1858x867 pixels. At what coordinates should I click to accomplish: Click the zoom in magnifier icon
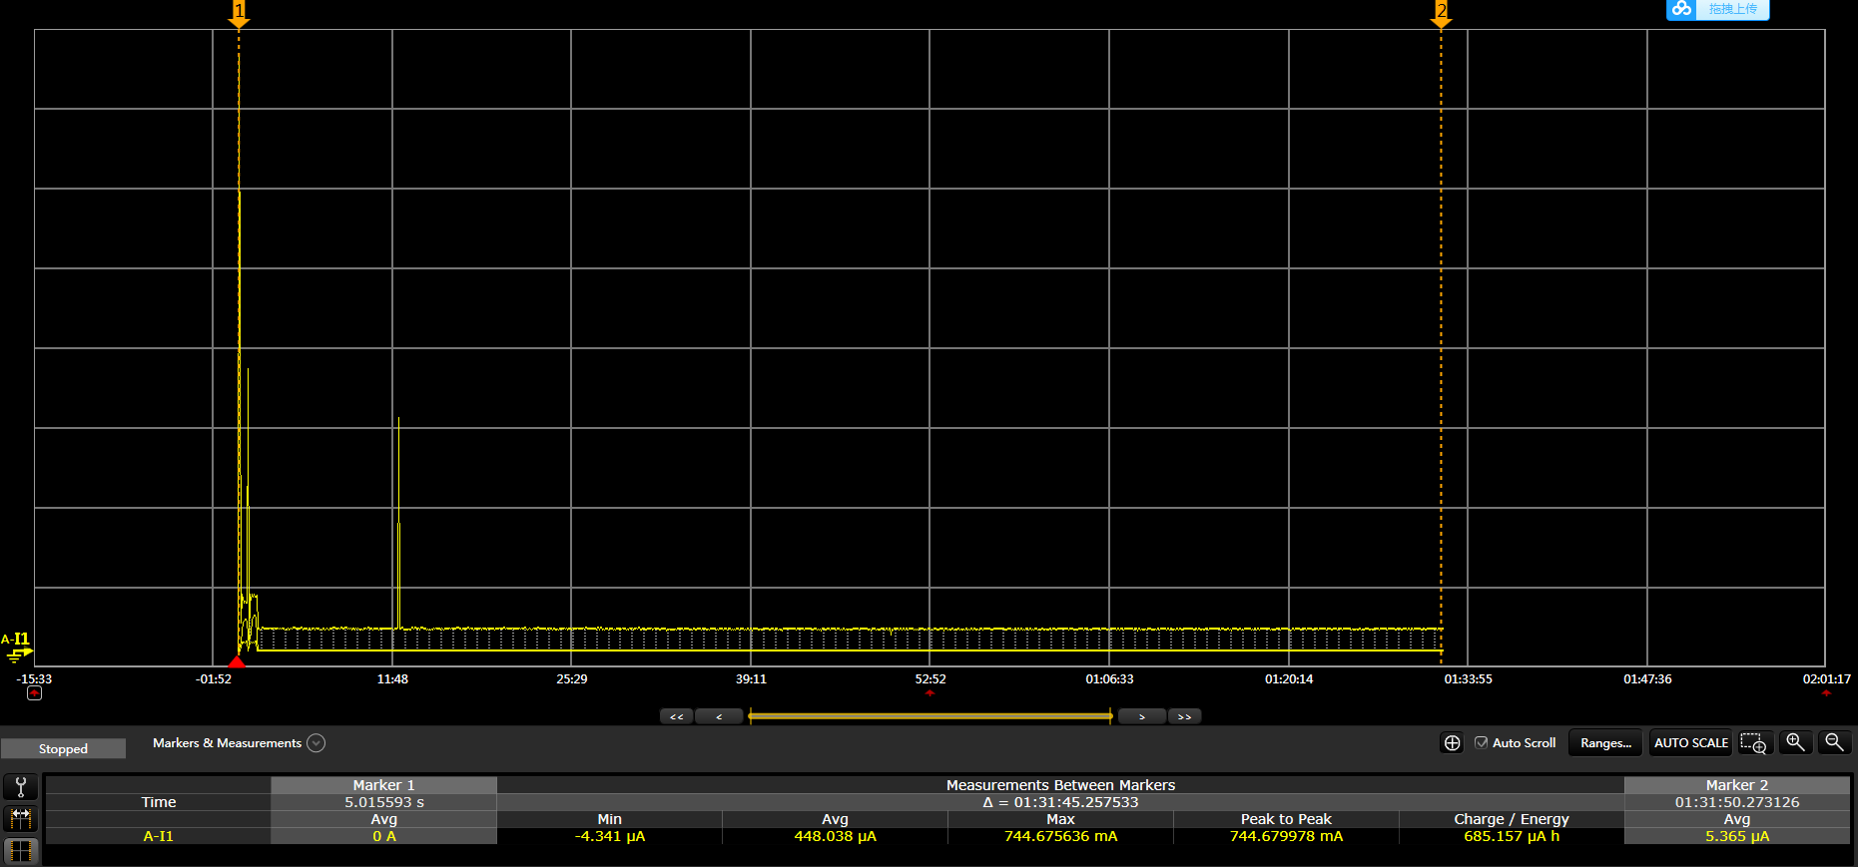1795,742
